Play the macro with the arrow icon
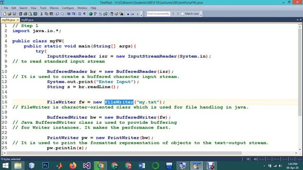 pyautogui.click(x=138, y=14)
